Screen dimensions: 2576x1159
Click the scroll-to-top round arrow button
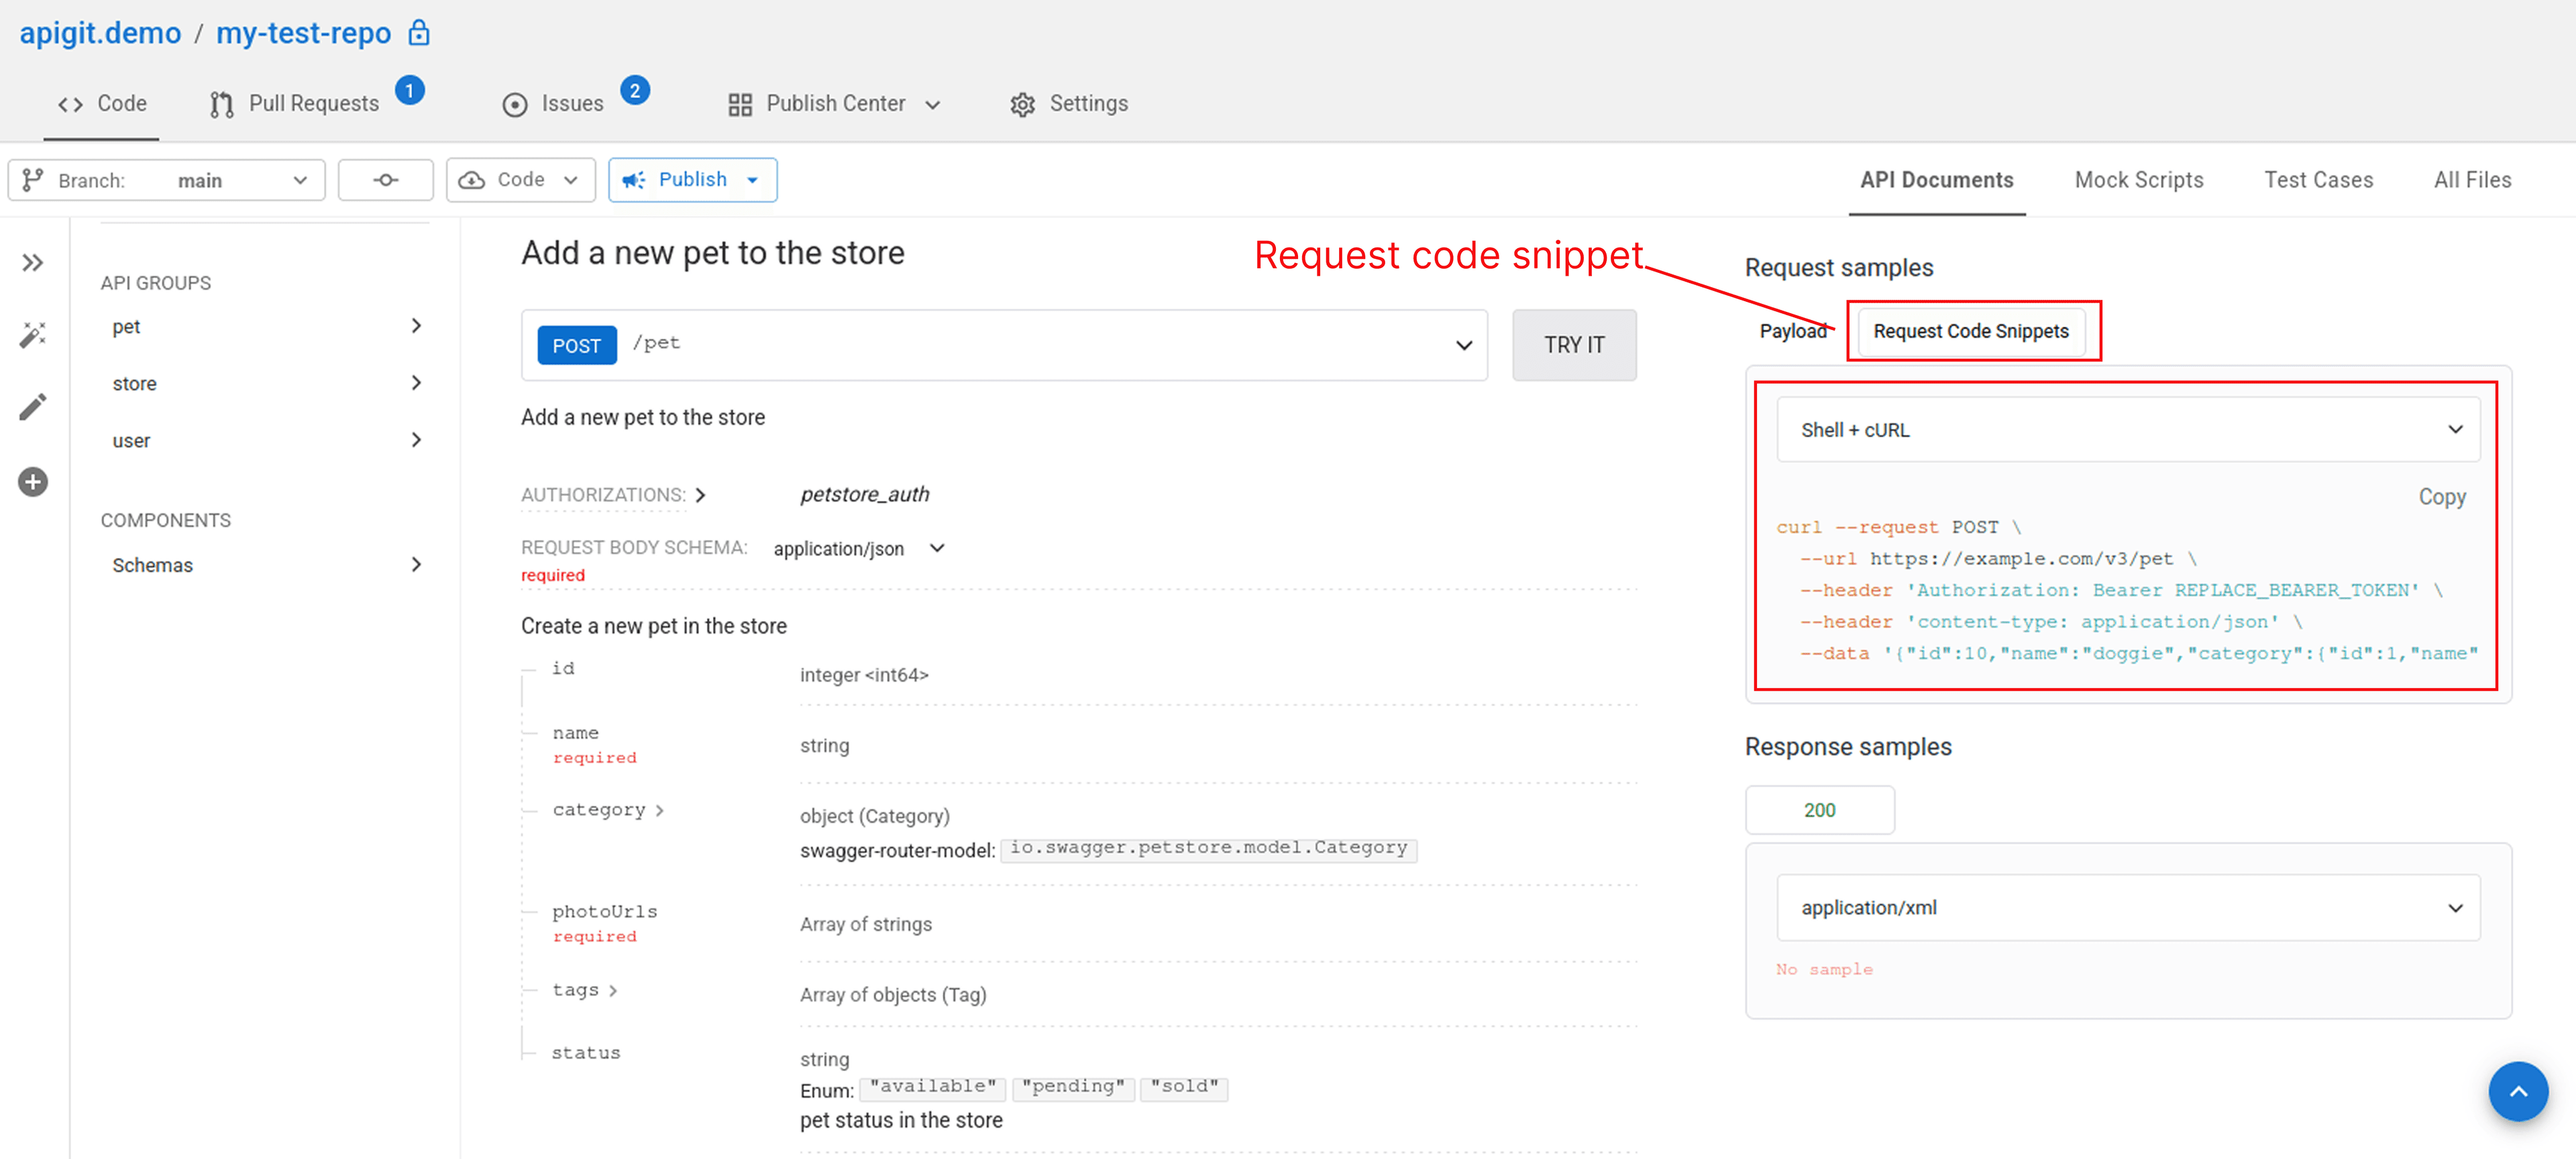2518,1091
